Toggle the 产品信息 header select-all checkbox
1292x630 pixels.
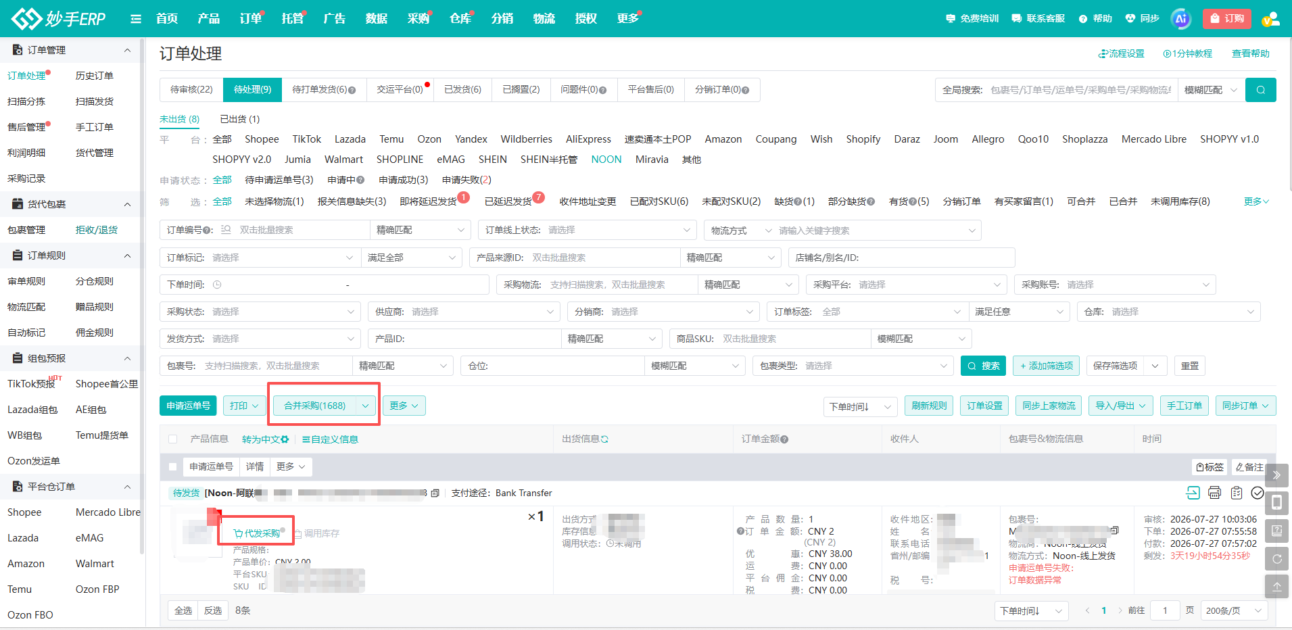[x=172, y=439]
